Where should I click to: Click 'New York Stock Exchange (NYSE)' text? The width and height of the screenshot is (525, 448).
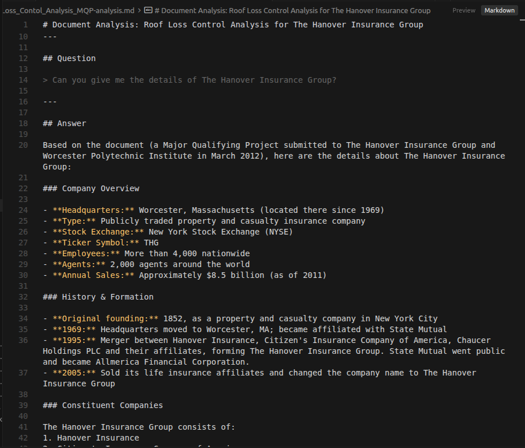coord(221,232)
